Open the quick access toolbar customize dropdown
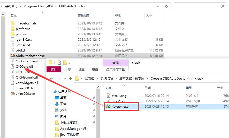The image size is (229, 138). (70, 63)
